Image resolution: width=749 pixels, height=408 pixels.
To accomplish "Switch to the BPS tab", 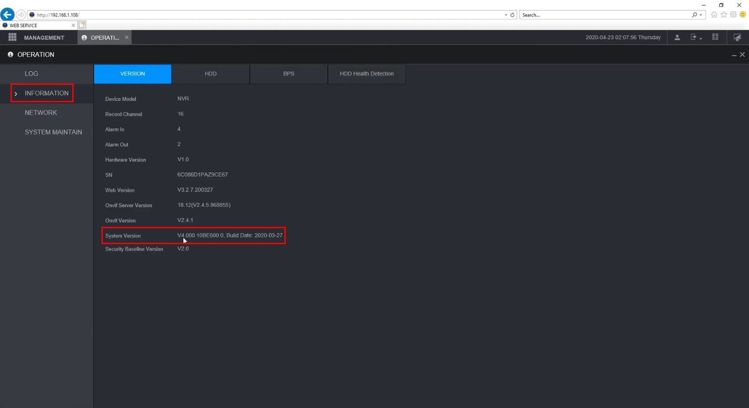I will coord(289,74).
